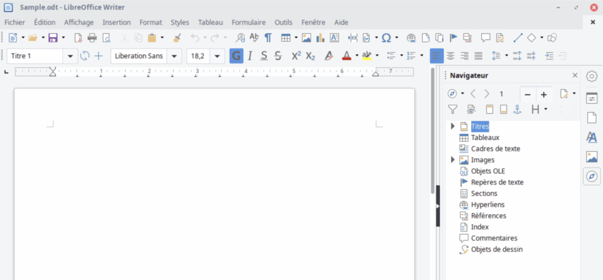Insert a special character with the Omega icon
The width and height of the screenshot is (603, 280).
386,38
